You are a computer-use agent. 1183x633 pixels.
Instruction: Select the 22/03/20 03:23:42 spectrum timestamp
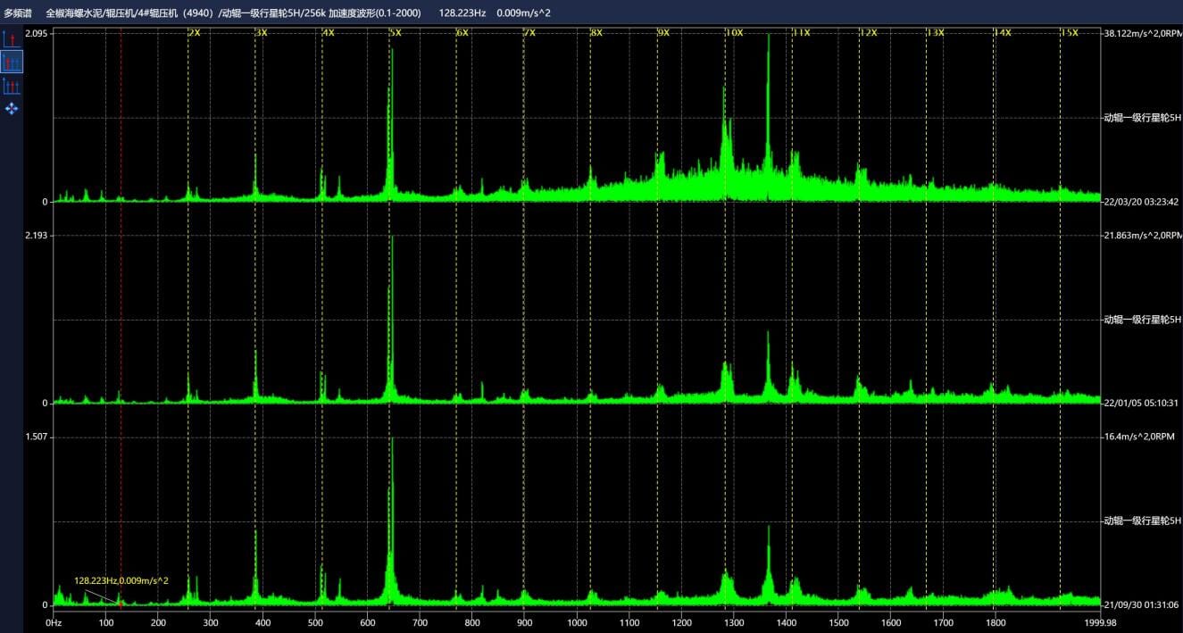click(x=1142, y=202)
